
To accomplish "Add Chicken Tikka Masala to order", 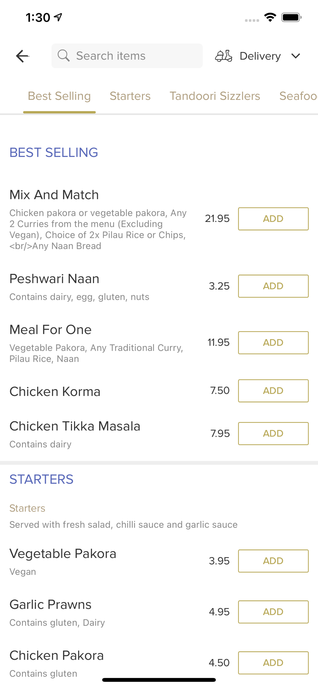I will tap(273, 433).
